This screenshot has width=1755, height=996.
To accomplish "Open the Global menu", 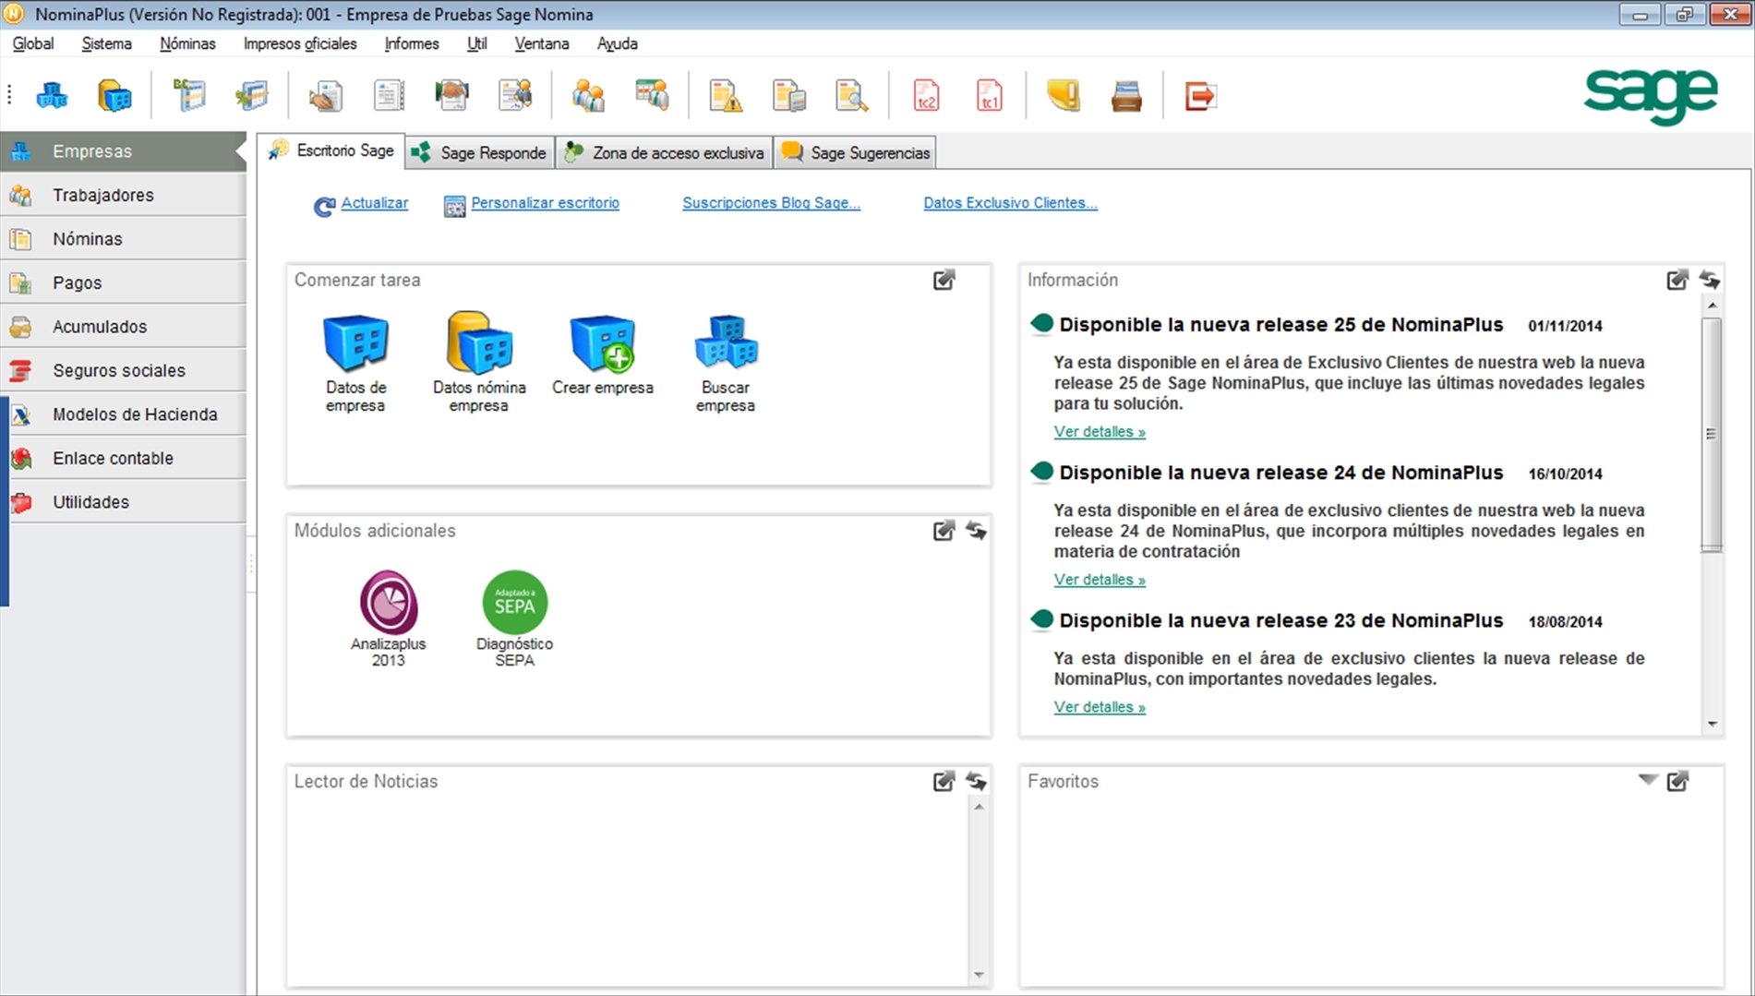I will (x=33, y=43).
